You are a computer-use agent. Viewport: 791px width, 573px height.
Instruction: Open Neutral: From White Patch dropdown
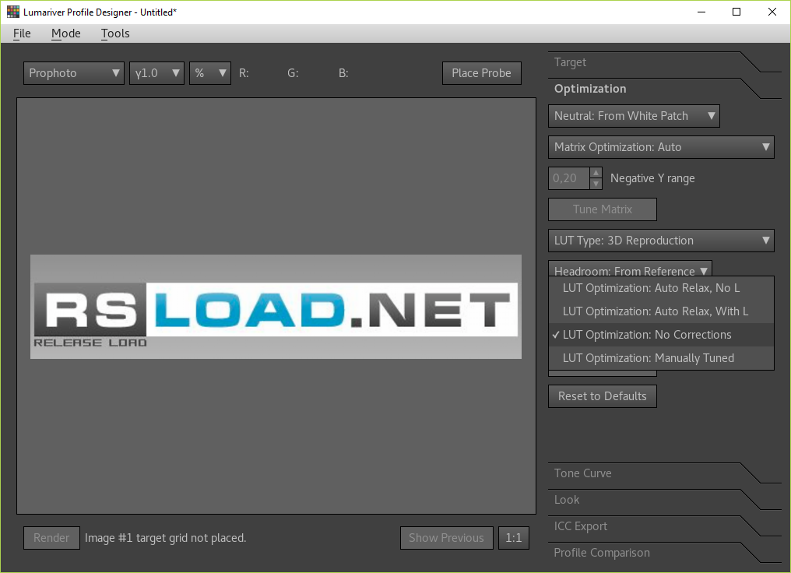(634, 116)
